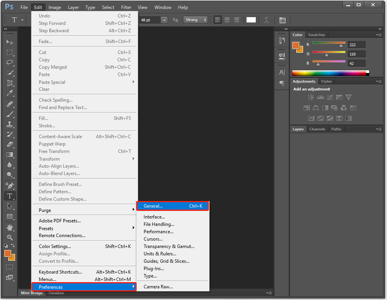Expand the Transform submenu

click(85, 159)
